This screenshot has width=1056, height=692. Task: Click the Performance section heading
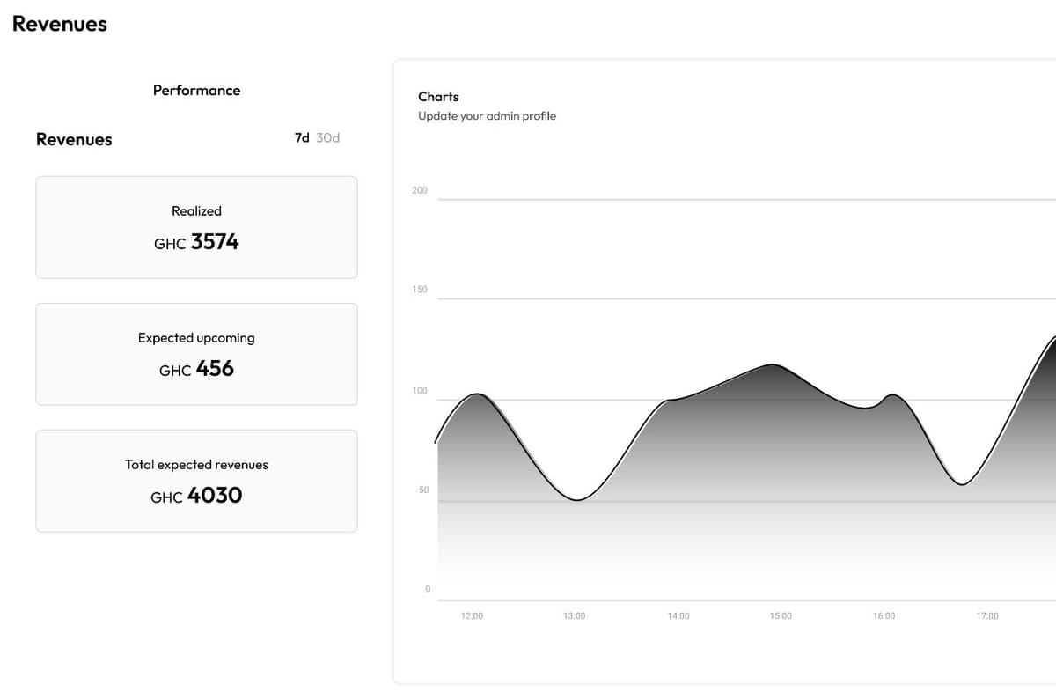pos(195,90)
